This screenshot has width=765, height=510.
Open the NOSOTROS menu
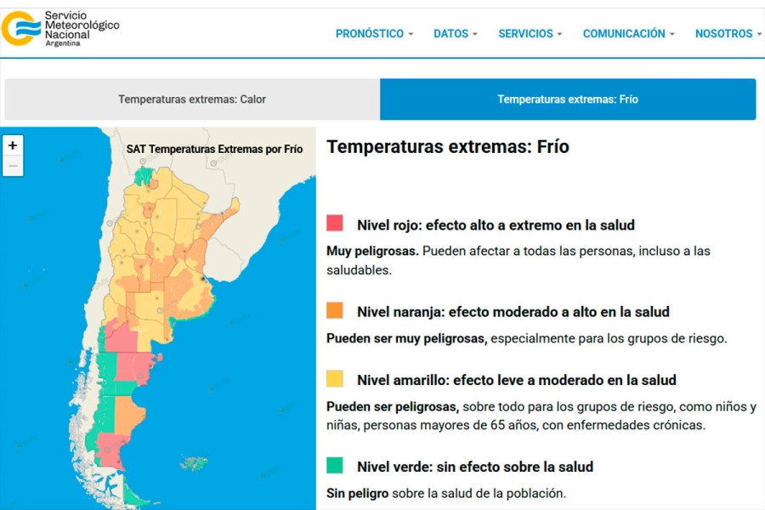point(728,34)
